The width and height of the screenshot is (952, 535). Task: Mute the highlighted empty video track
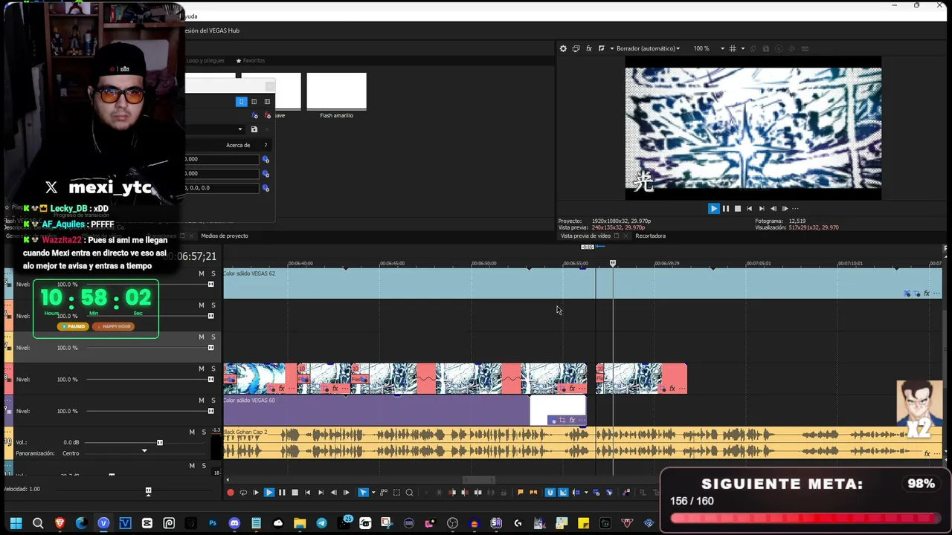coord(201,337)
